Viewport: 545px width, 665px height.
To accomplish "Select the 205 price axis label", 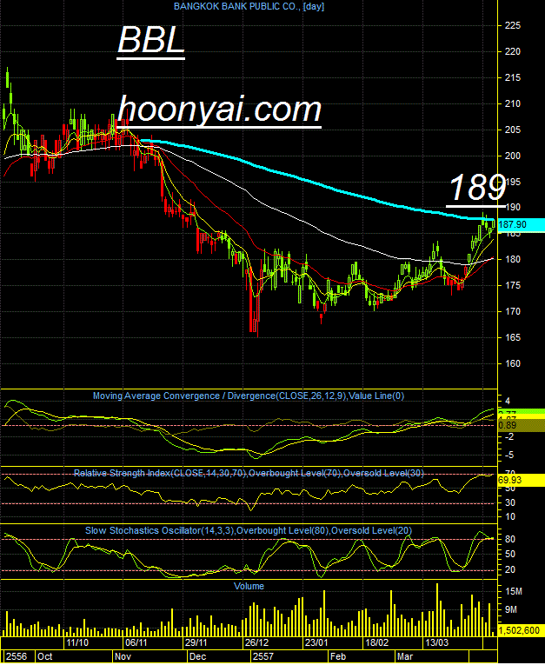I will pyautogui.click(x=512, y=130).
